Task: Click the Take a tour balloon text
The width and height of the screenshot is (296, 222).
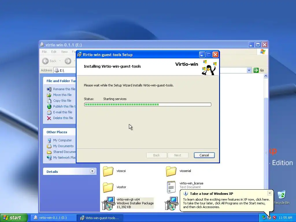Action: (226, 203)
